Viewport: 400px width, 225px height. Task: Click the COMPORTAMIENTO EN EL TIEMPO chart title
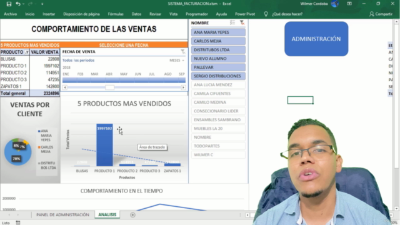[121, 191]
